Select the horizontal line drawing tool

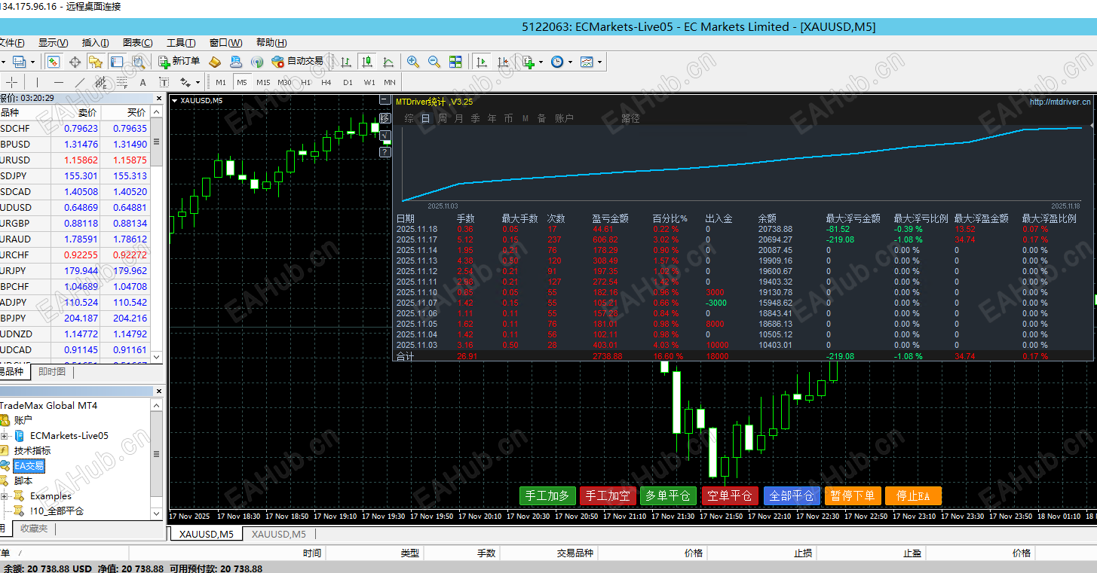pyautogui.click(x=58, y=82)
